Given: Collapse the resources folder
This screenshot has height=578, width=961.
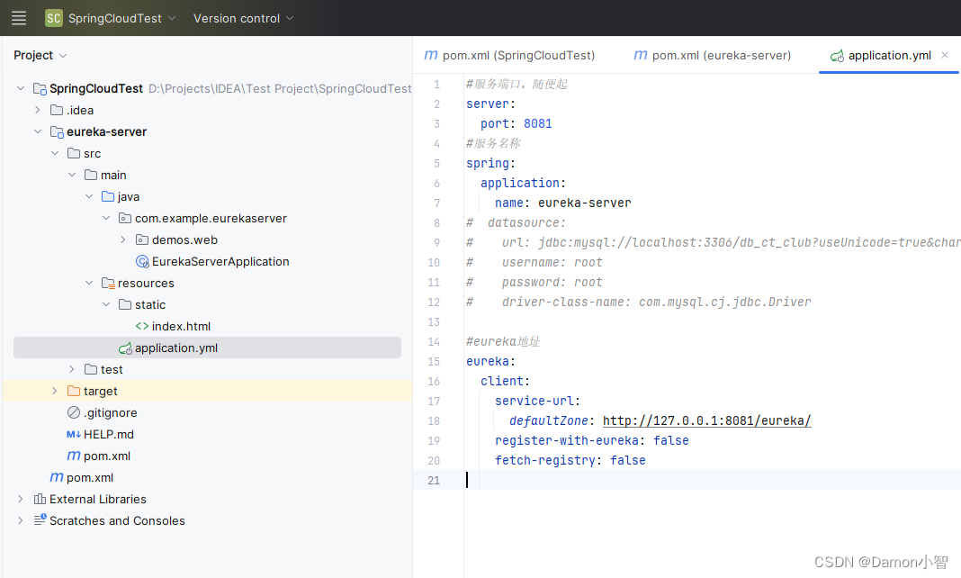Looking at the screenshot, I should (x=89, y=283).
